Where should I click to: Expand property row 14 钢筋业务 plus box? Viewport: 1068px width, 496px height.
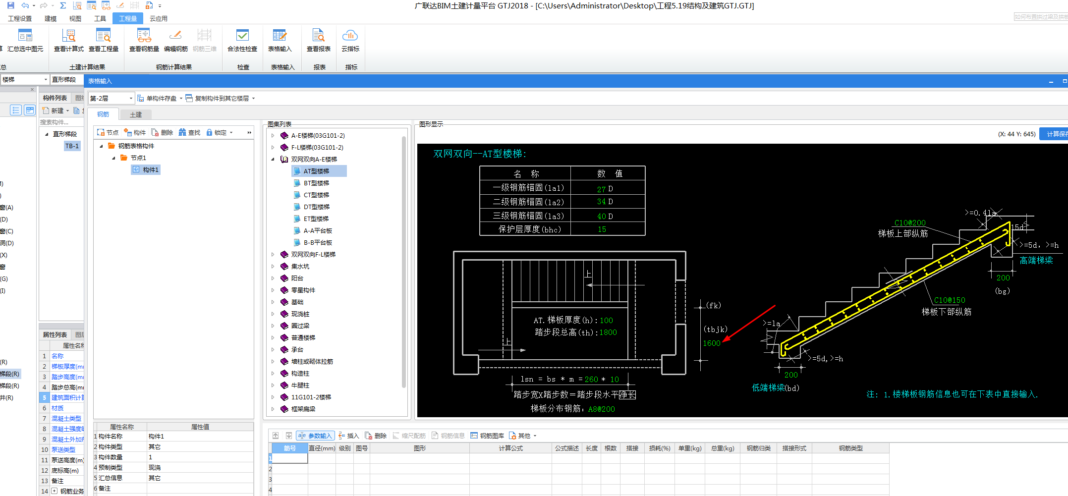coord(55,491)
